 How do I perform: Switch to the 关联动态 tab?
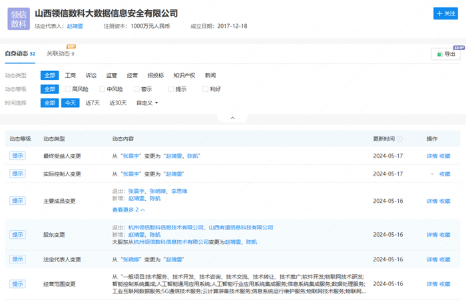pos(60,54)
